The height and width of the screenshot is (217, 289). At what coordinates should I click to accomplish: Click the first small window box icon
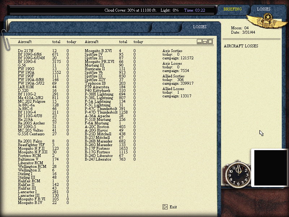pos(199,42)
